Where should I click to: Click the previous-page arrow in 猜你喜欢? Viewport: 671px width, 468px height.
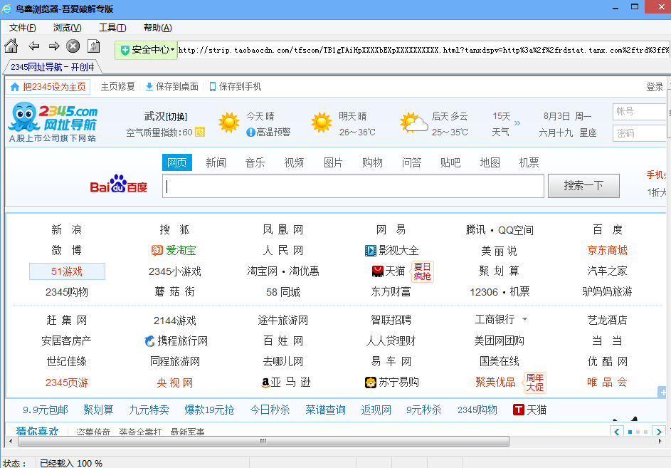click(x=616, y=431)
